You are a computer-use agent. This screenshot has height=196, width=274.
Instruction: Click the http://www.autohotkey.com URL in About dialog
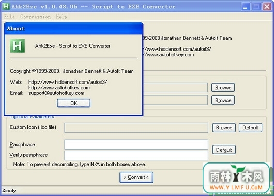pyautogui.click(x=59, y=88)
